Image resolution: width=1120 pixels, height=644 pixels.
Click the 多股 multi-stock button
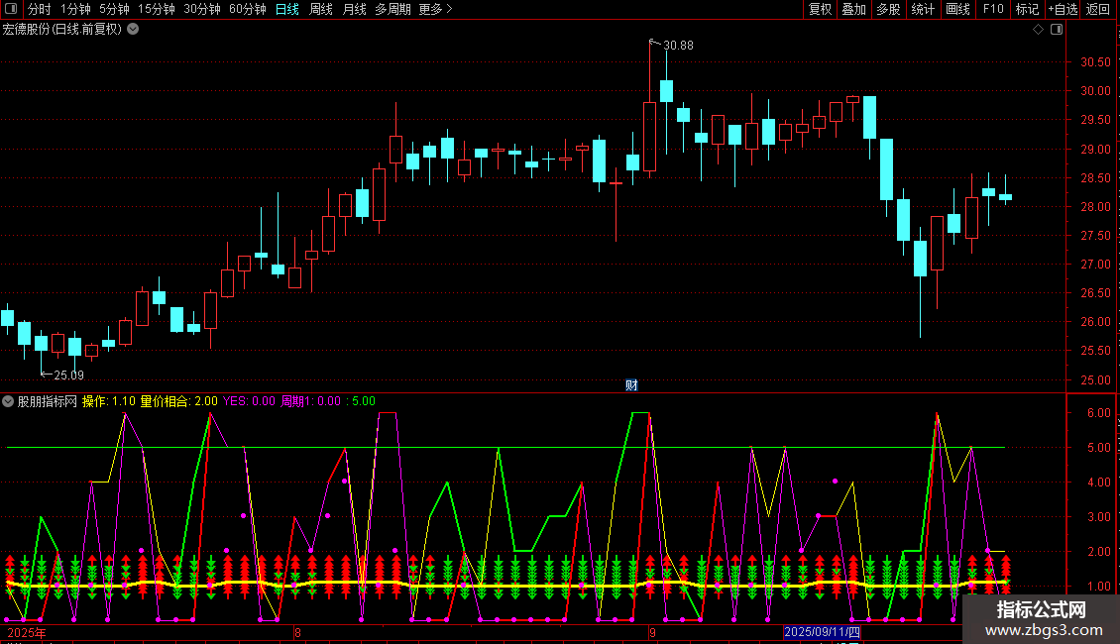(x=889, y=9)
